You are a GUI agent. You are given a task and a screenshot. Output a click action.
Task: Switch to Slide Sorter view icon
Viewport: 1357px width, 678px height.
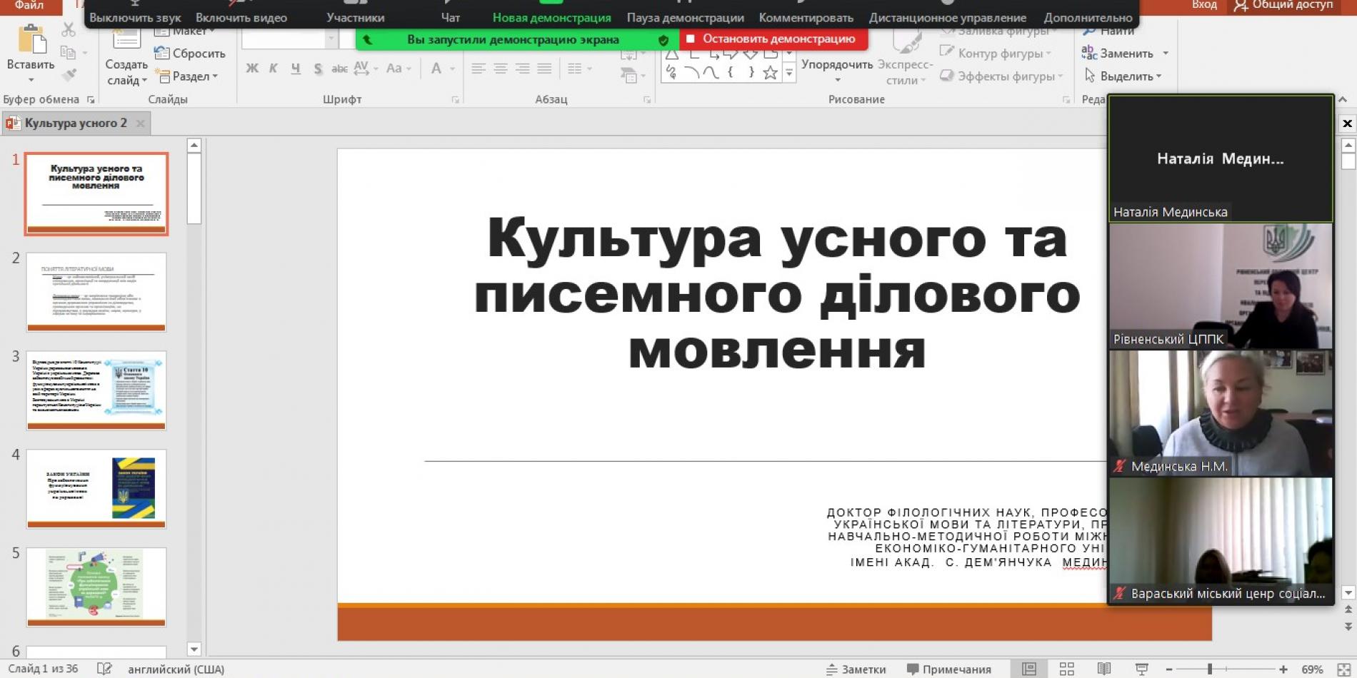tap(1067, 669)
